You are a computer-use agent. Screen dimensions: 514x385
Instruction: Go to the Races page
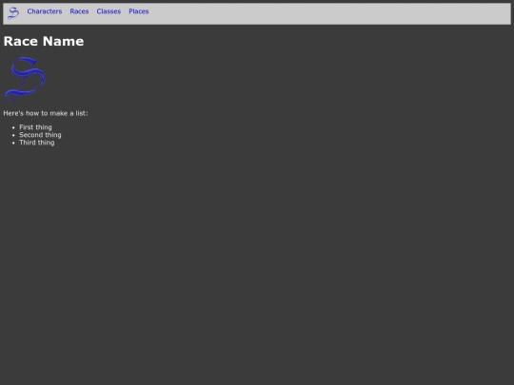[79, 11]
